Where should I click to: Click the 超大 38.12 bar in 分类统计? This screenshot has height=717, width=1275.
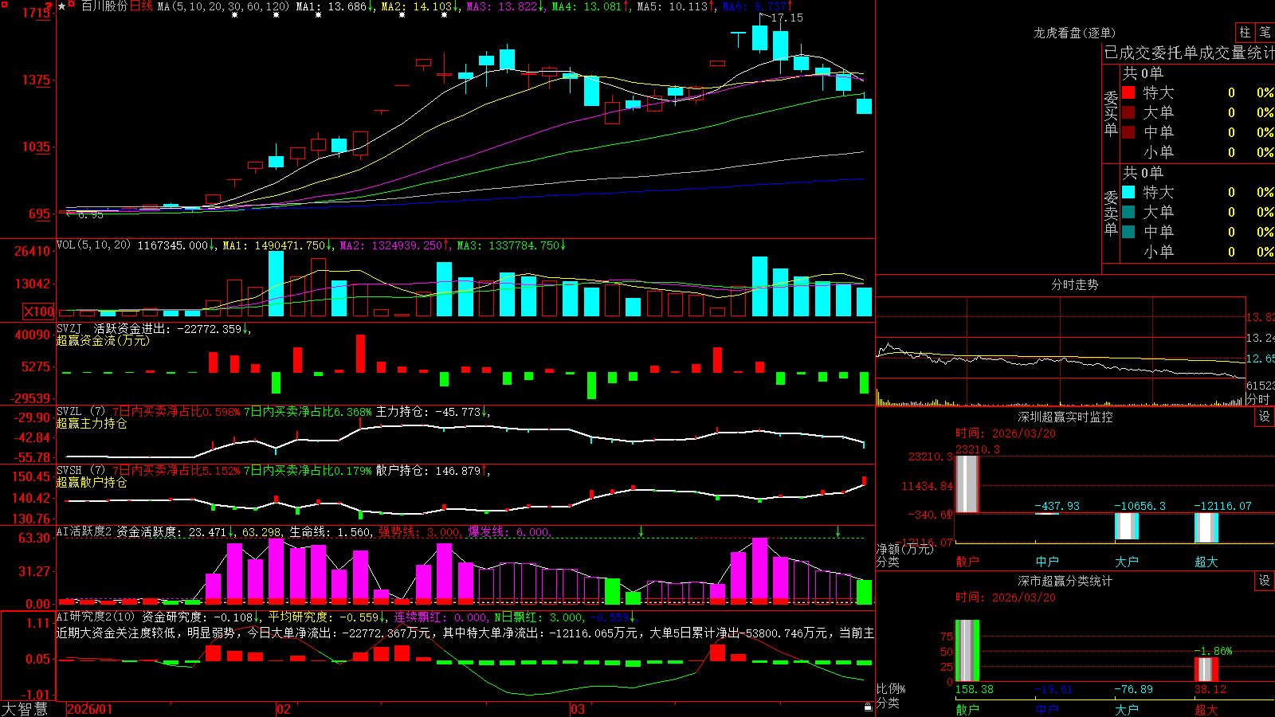point(1206,669)
